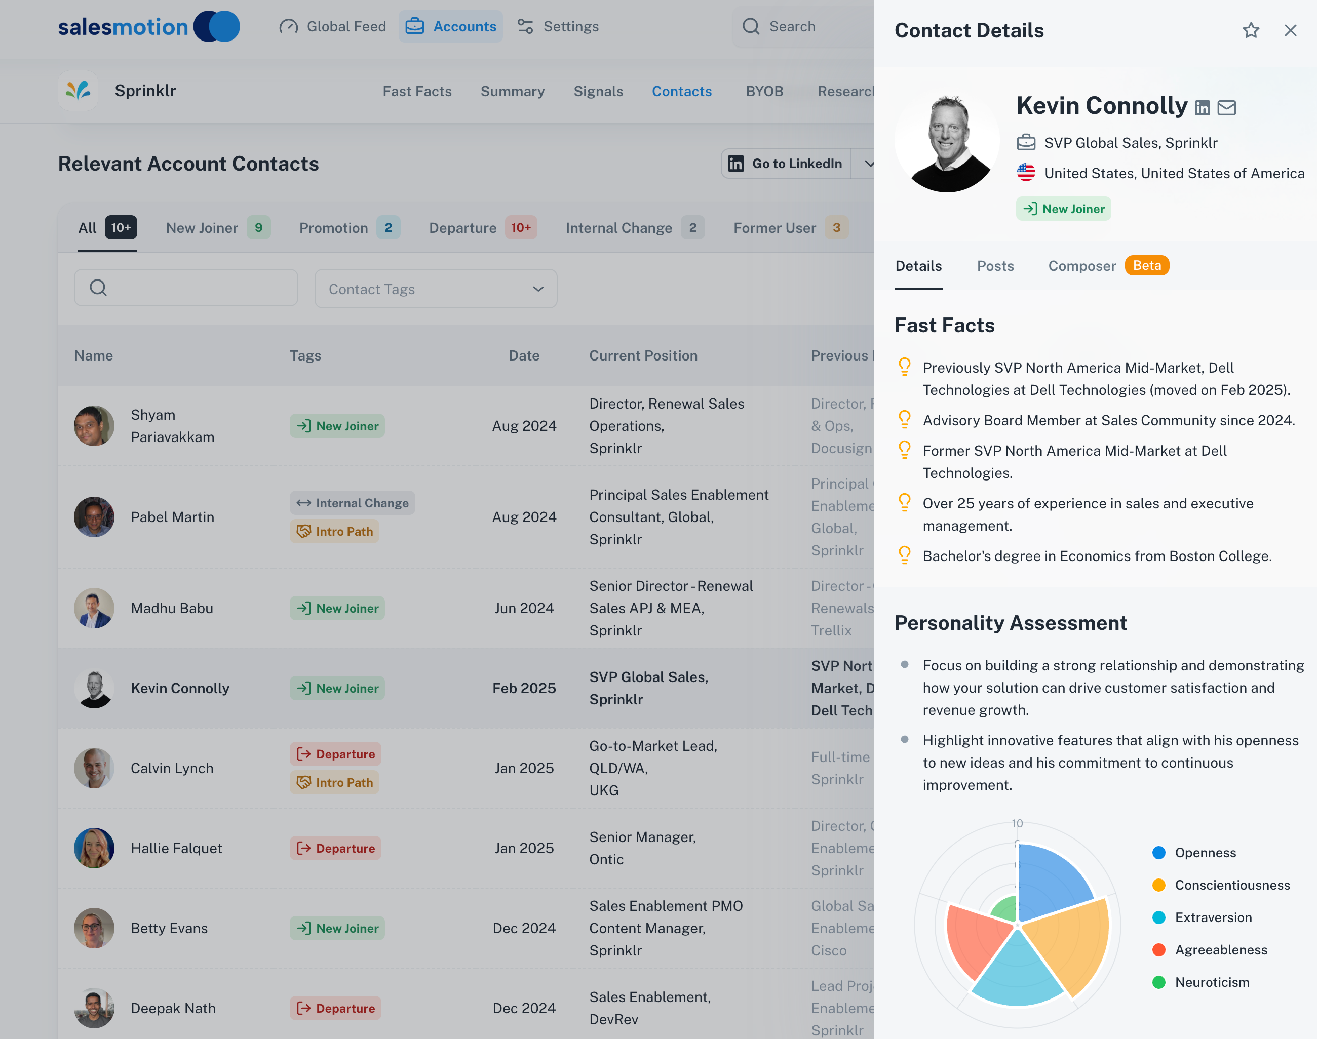This screenshot has width=1317, height=1039.
Task: Filter contacts by New Joiner tab
Action: (x=218, y=227)
